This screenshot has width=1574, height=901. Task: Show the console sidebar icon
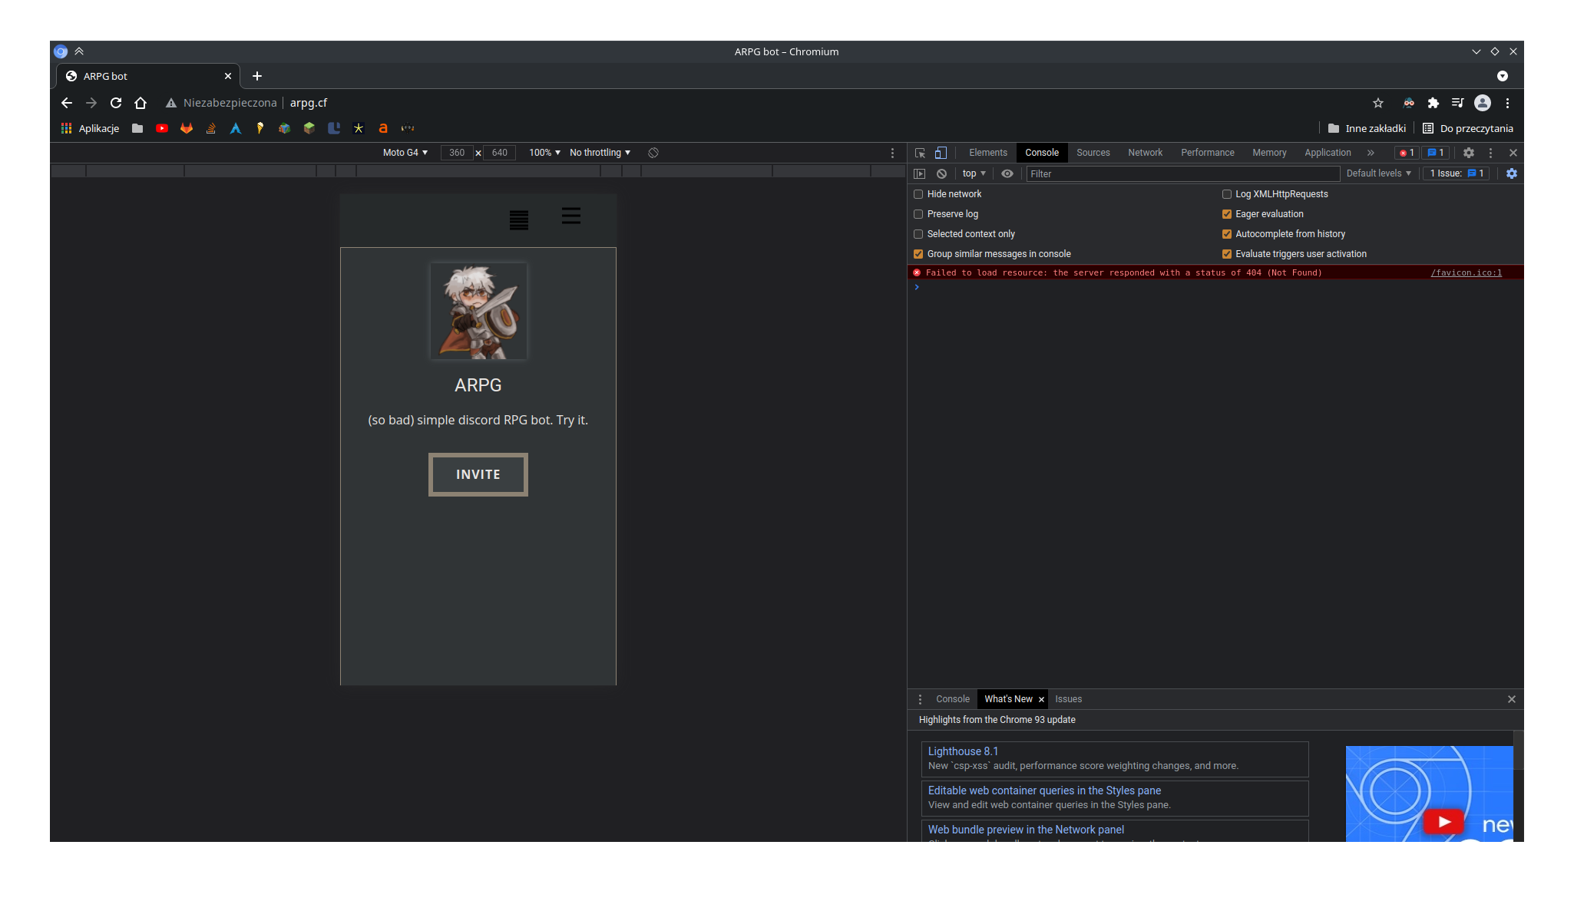919,173
